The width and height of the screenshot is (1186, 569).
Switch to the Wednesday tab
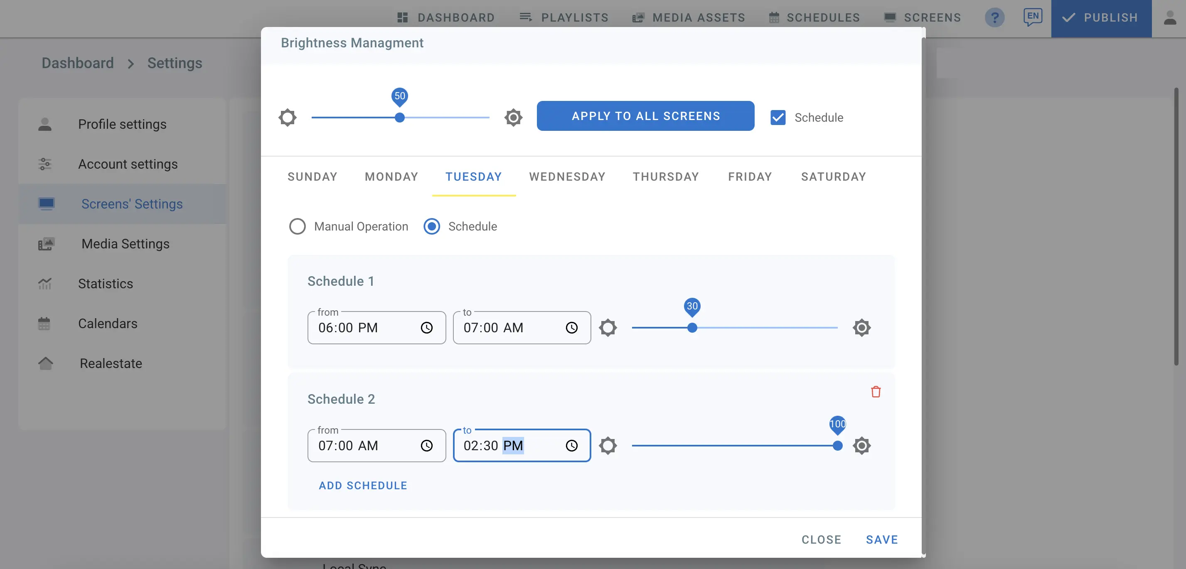[x=567, y=177]
